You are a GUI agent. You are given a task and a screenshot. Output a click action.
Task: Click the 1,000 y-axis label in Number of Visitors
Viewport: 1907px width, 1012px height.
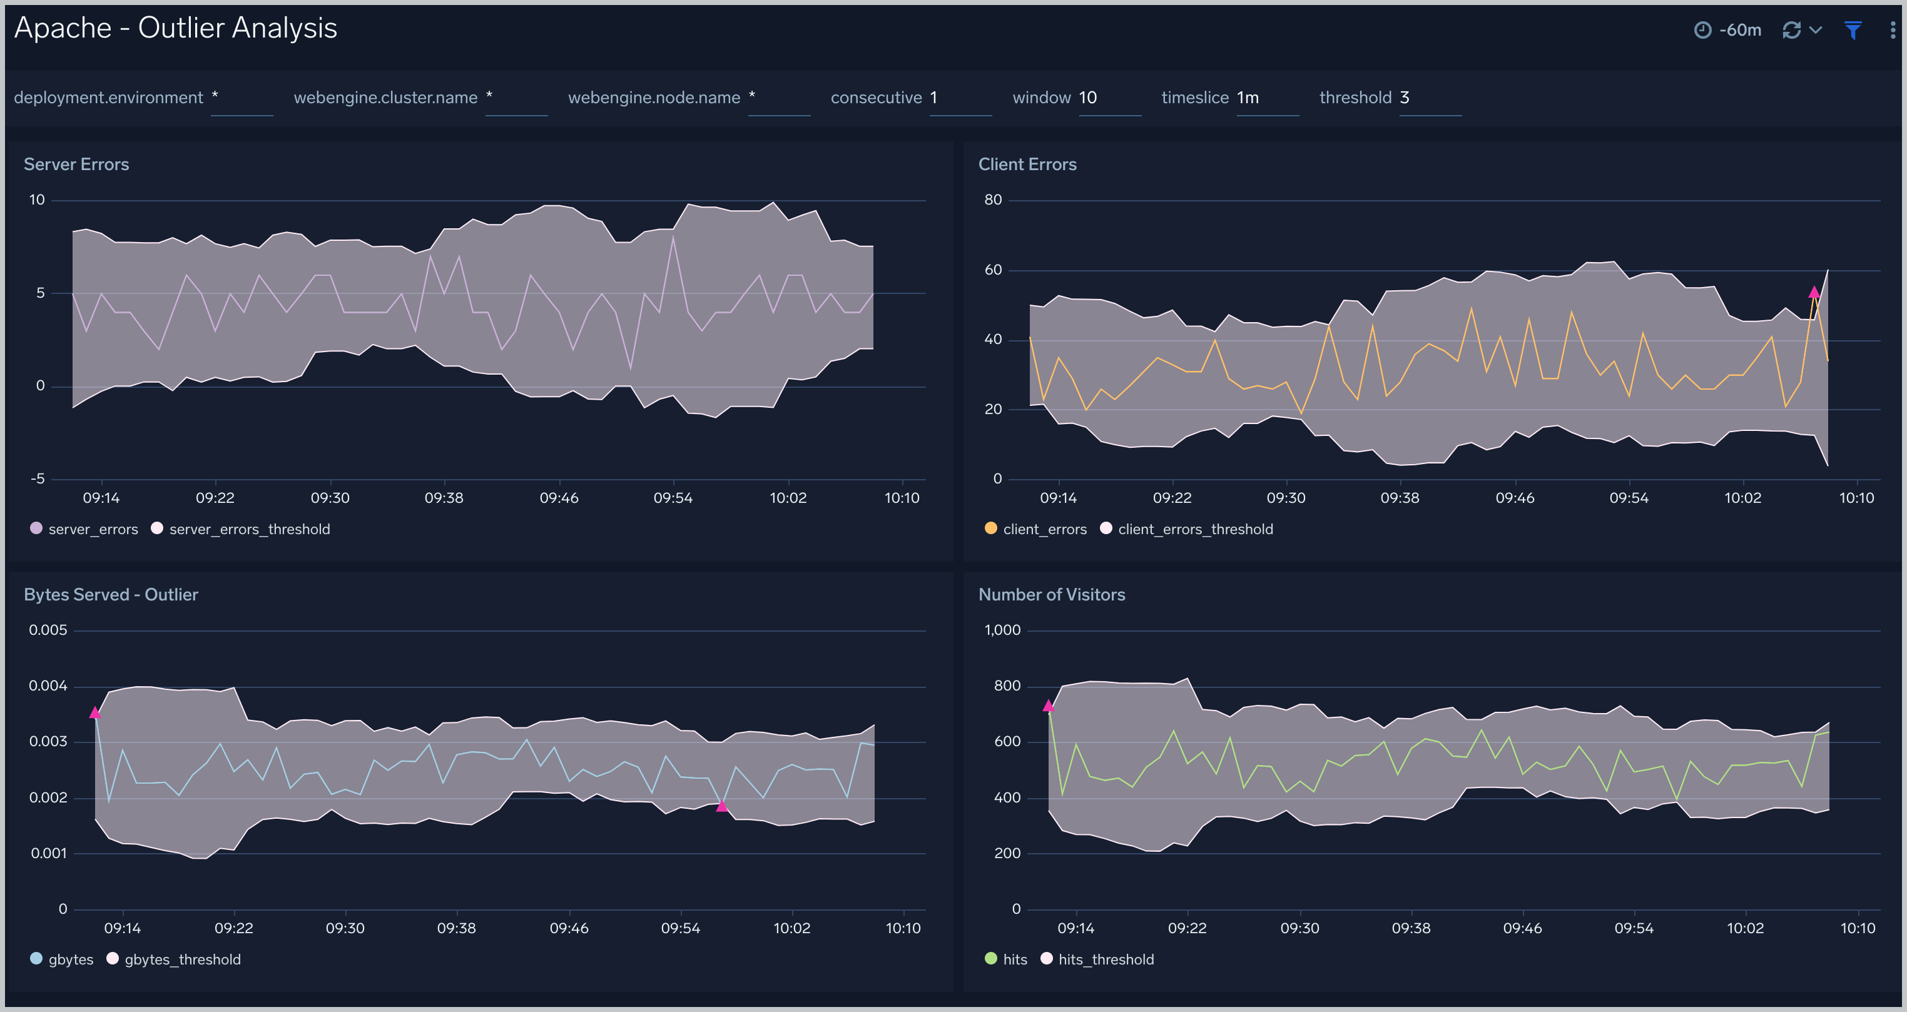pyautogui.click(x=1002, y=630)
